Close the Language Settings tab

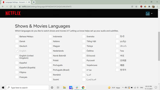pos(29,2)
